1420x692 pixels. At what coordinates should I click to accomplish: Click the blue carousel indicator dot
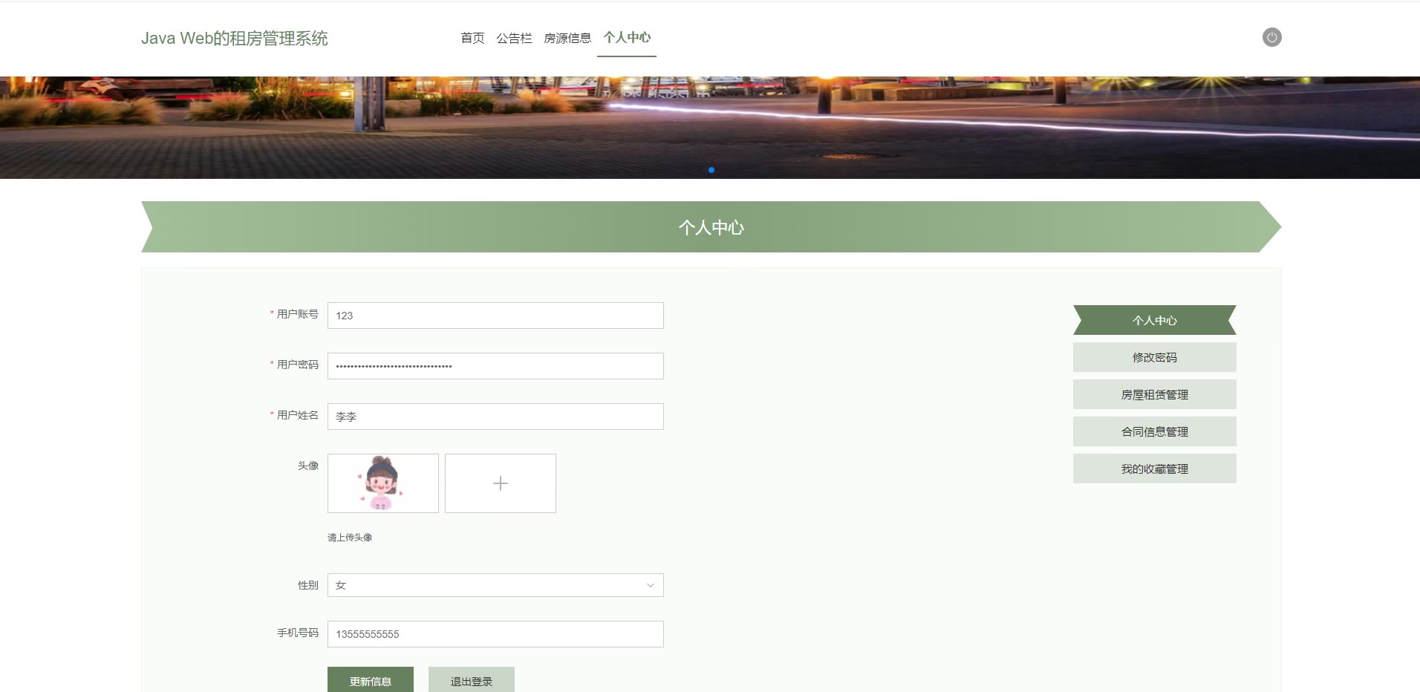pyautogui.click(x=711, y=170)
